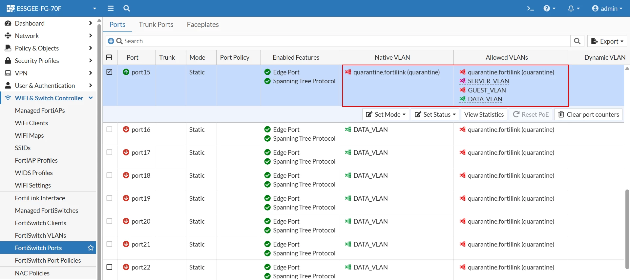Switch to the Trunk Ports tab

(x=156, y=25)
